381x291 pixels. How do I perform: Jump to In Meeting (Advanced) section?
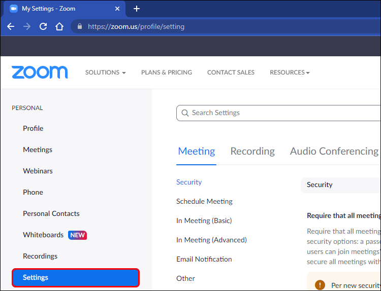click(211, 240)
